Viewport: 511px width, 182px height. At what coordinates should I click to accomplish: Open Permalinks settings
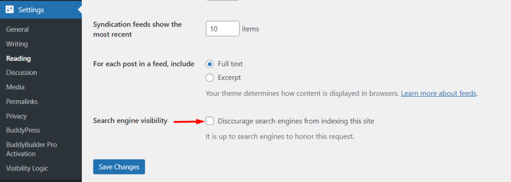tap(22, 102)
